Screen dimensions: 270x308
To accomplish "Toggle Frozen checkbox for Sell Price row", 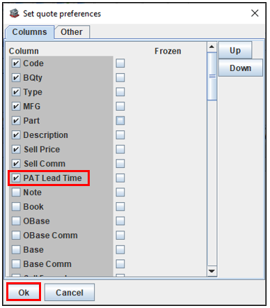I will click(x=120, y=149).
